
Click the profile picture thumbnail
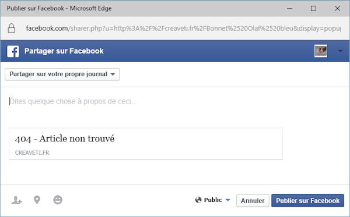(x=321, y=51)
